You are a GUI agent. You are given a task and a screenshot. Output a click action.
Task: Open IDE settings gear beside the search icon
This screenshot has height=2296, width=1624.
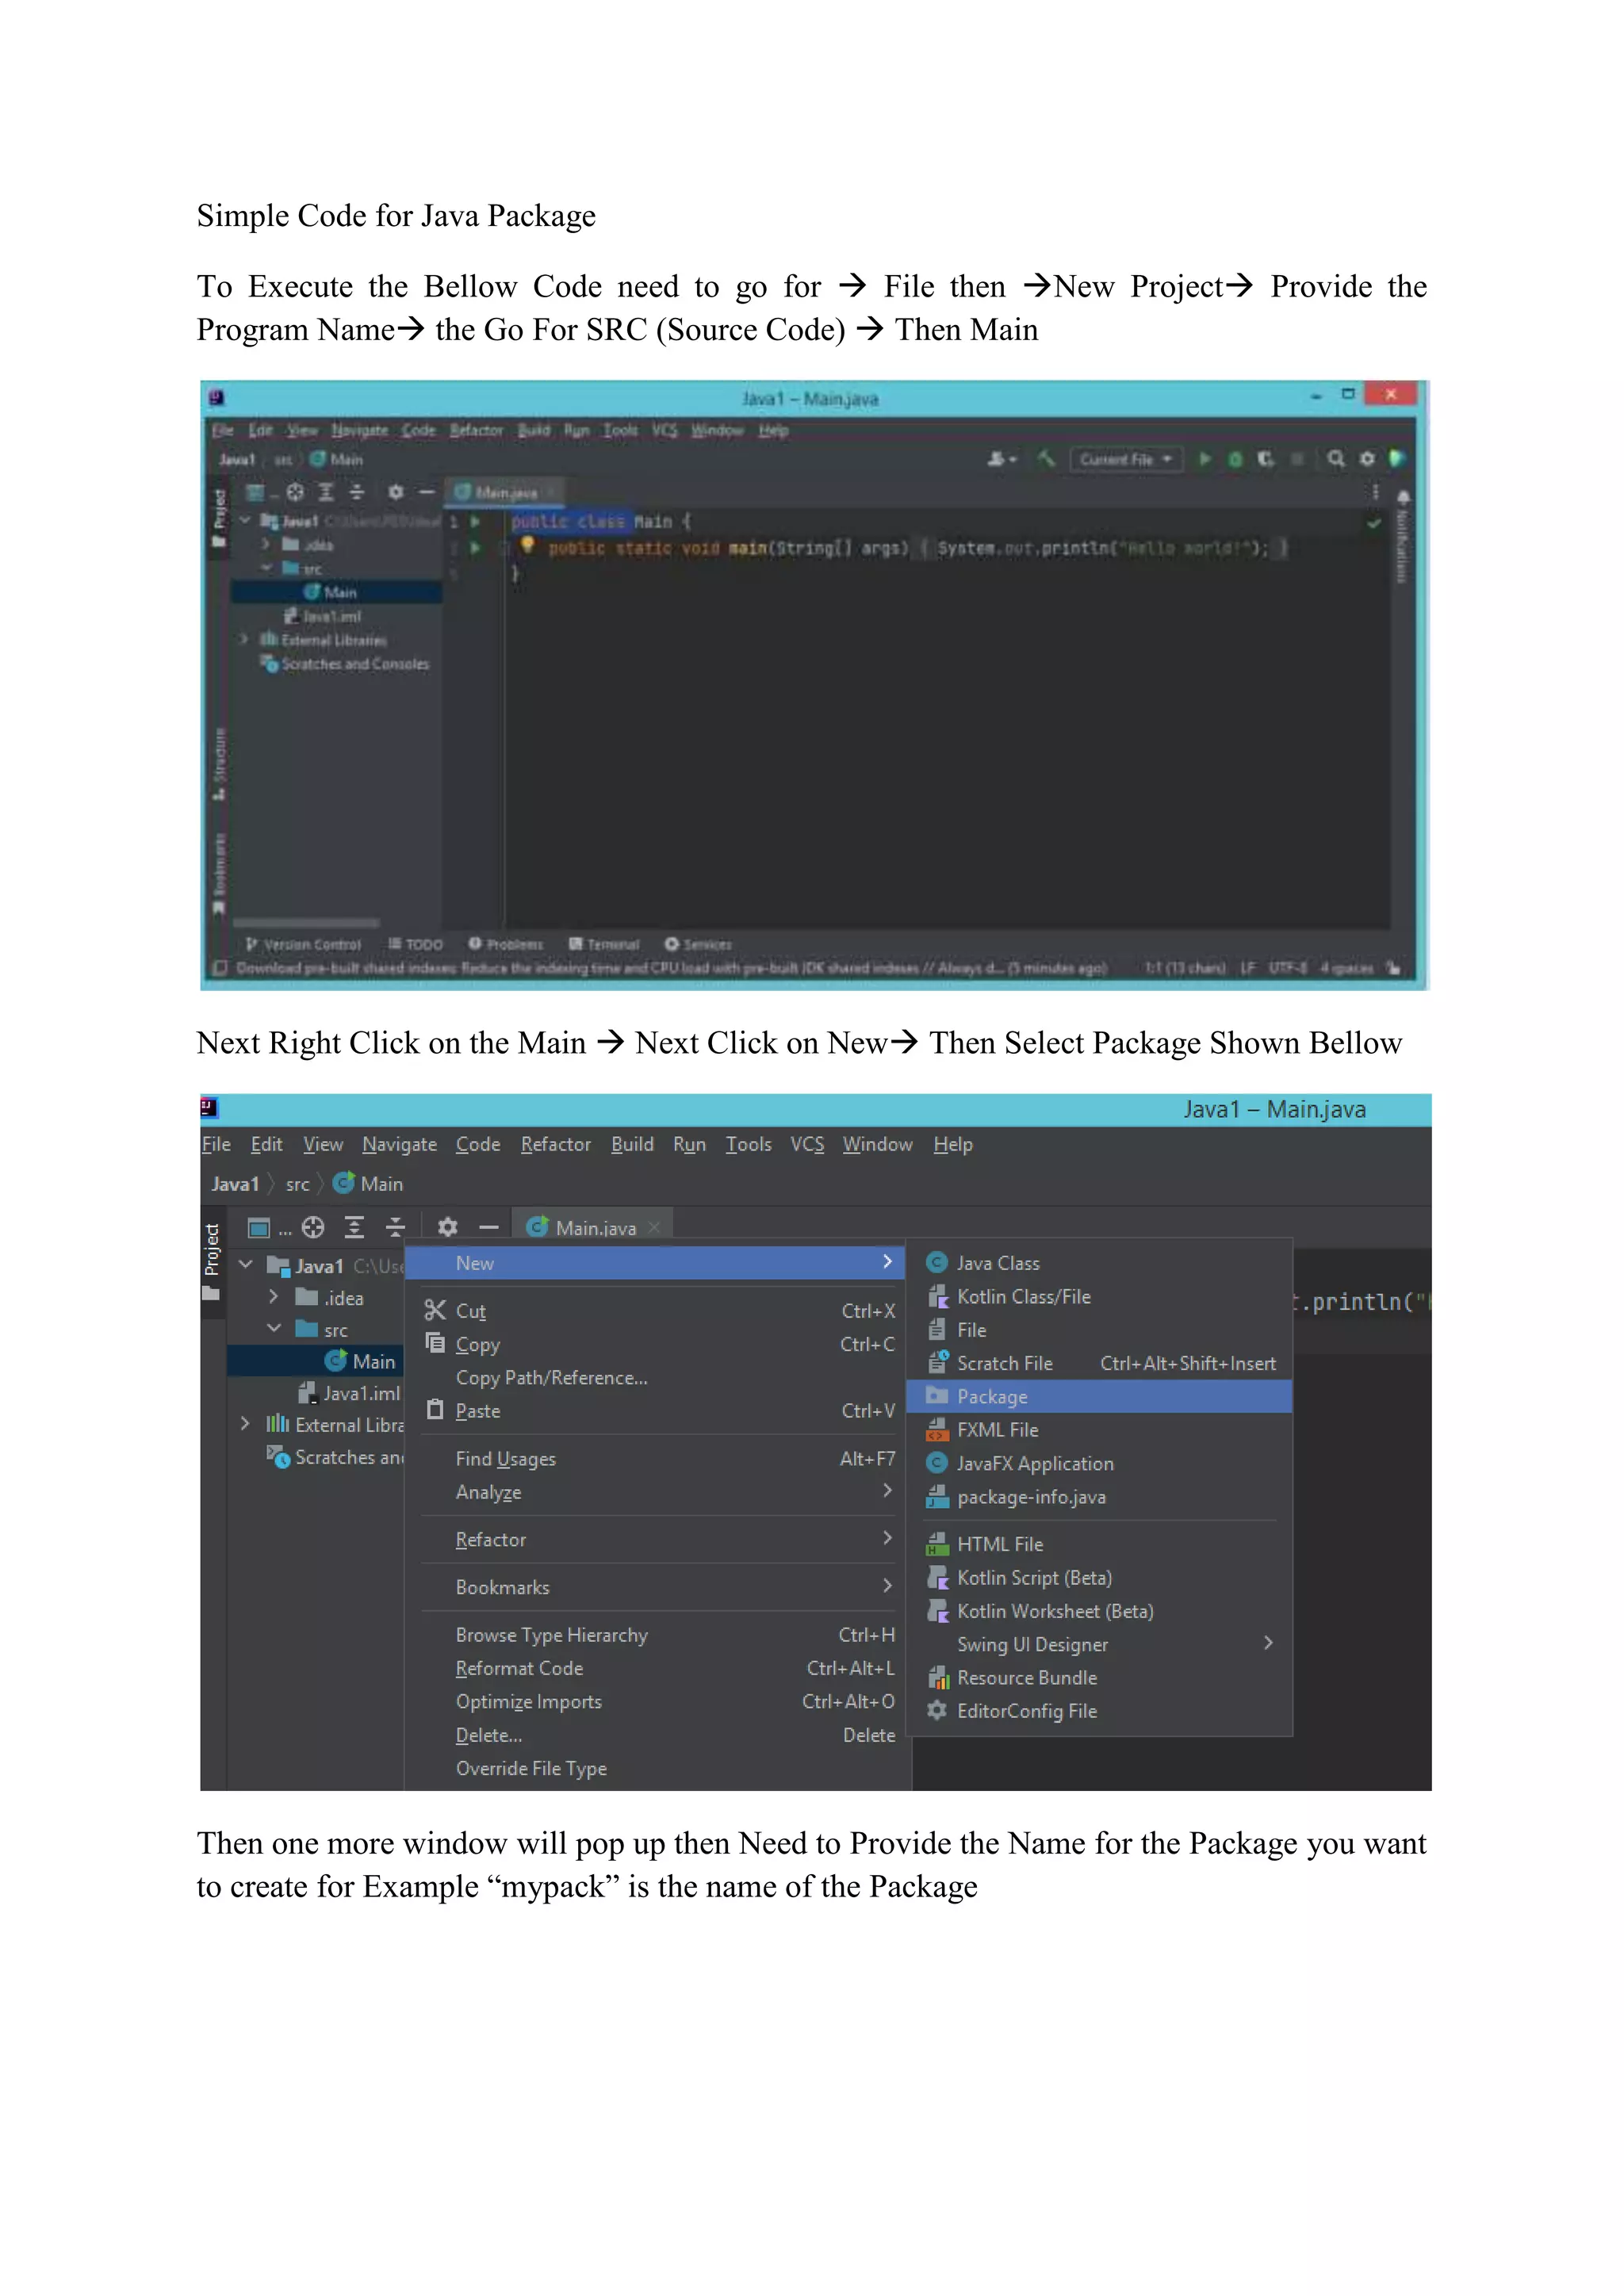point(1367,459)
